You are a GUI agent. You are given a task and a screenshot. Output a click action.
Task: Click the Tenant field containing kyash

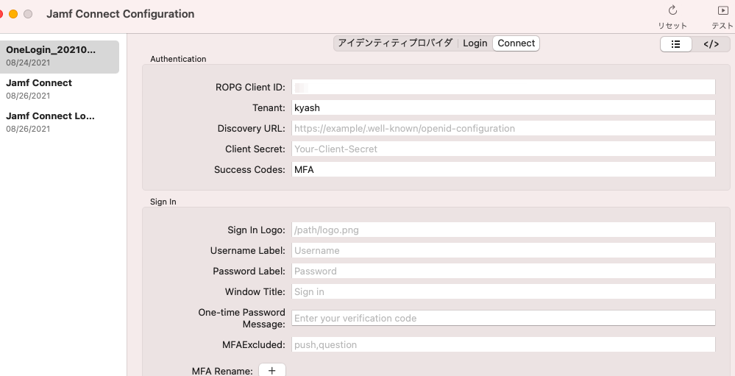coord(503,108)
